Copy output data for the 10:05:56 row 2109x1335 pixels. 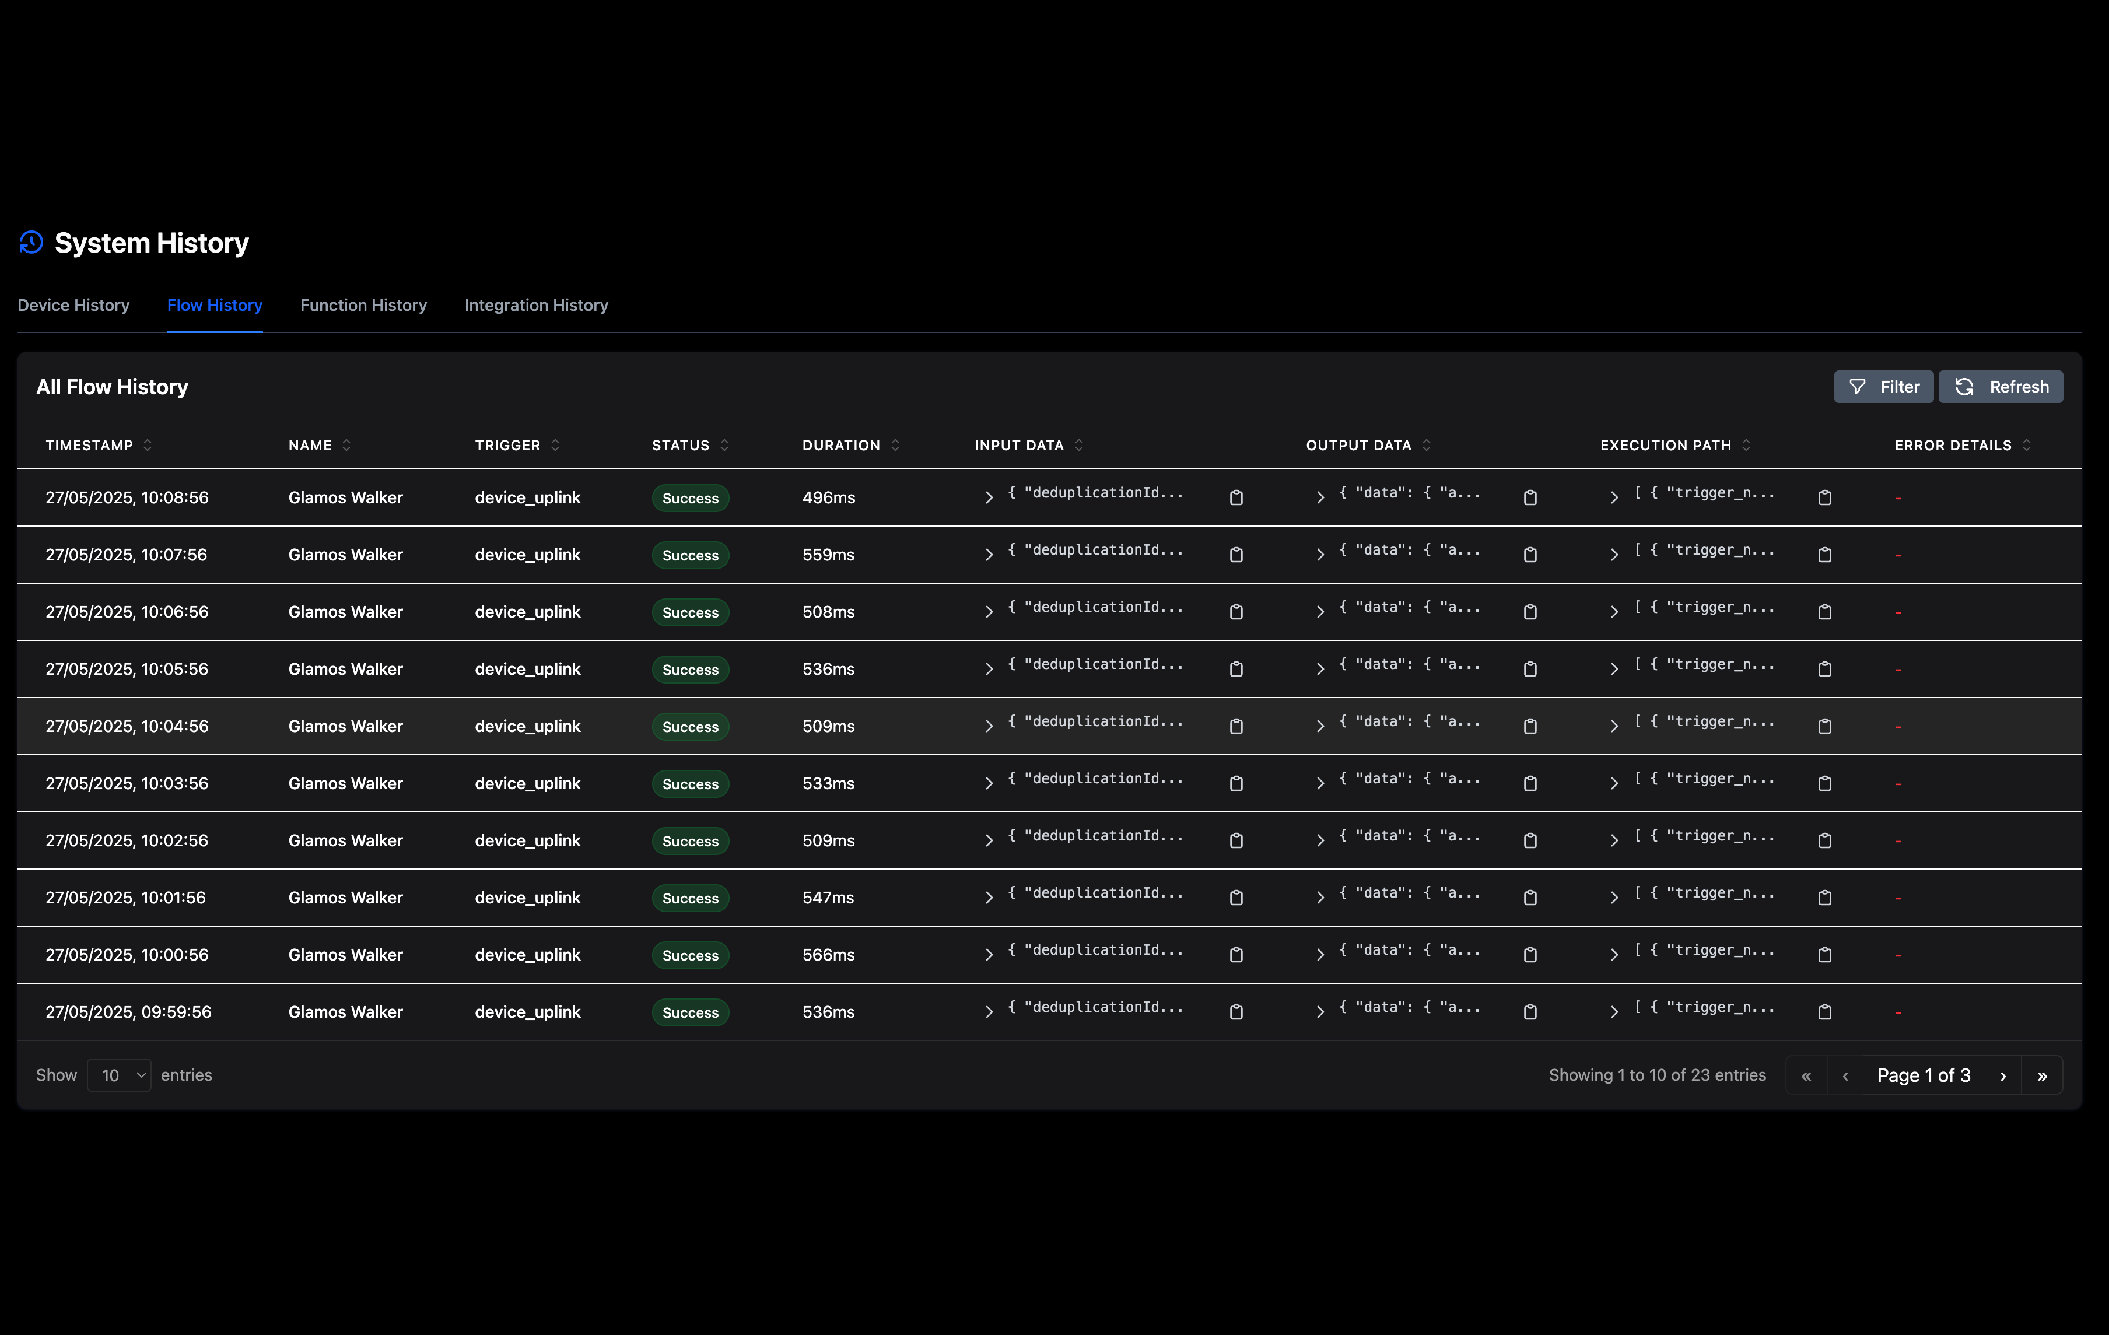1530,668
